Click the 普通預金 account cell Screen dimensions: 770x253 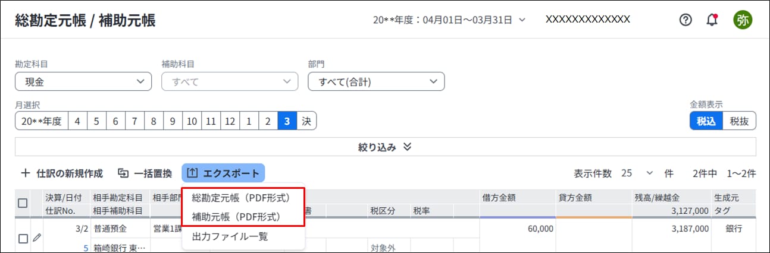pyautogui.click(x=109, y=228)
